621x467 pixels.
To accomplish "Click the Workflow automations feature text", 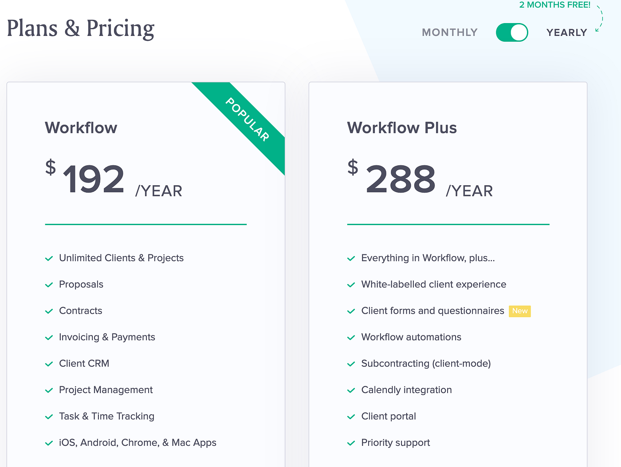I will coord(411,337).
